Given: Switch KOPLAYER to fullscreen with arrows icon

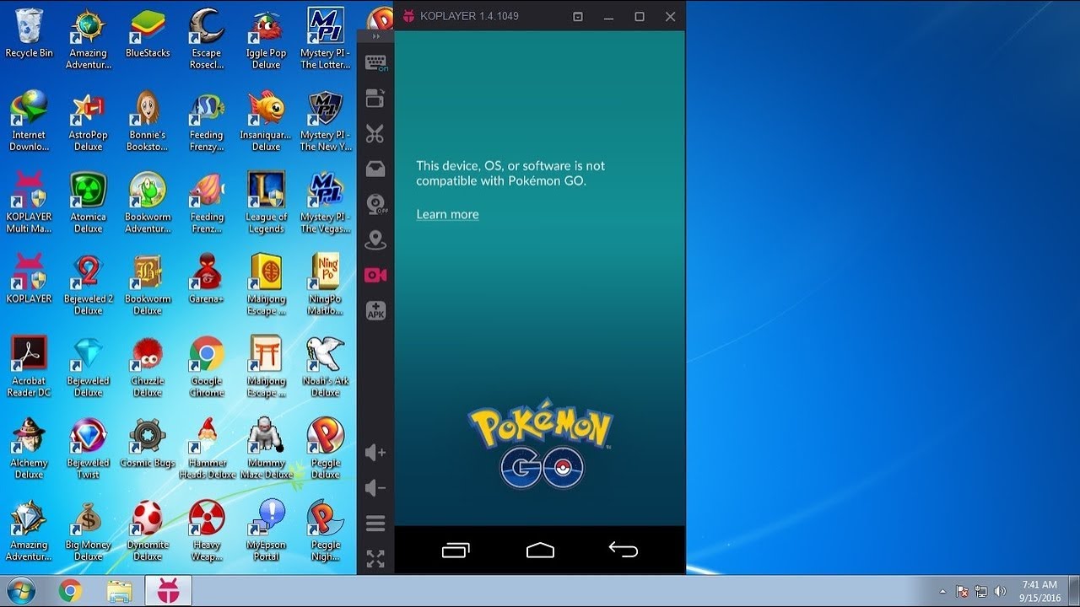Looking at the screenshot, I should click(375, 558).
